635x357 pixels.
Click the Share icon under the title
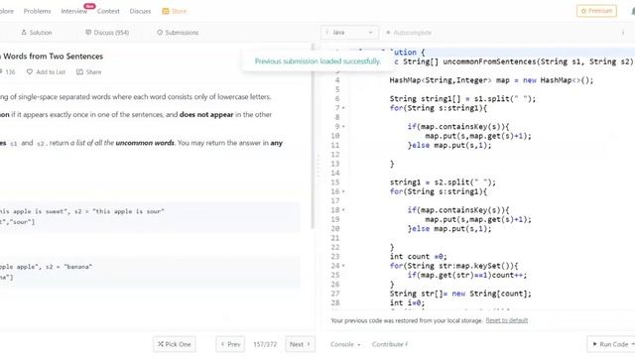(79, 72)
